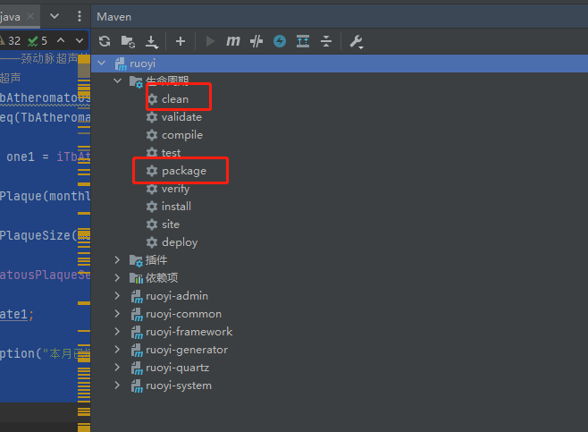Reload all Maven projects icon
Image resolution: width=588 pixels, height=432 pixels.
(105, 41)
